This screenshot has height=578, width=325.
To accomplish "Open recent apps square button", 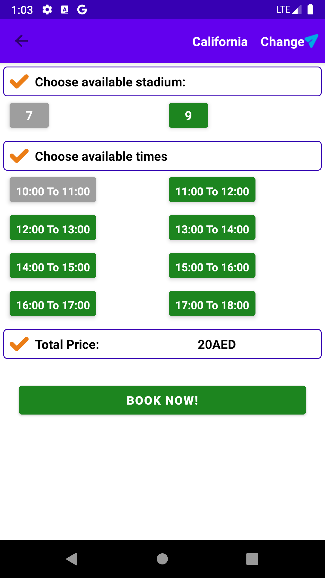I will [252, 559].
